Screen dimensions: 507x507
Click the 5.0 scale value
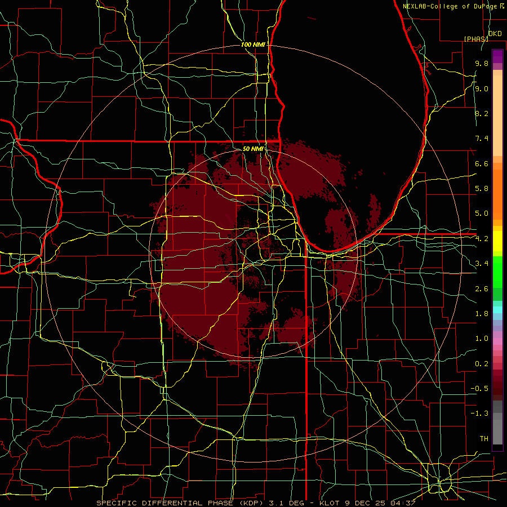coord(482,214)
